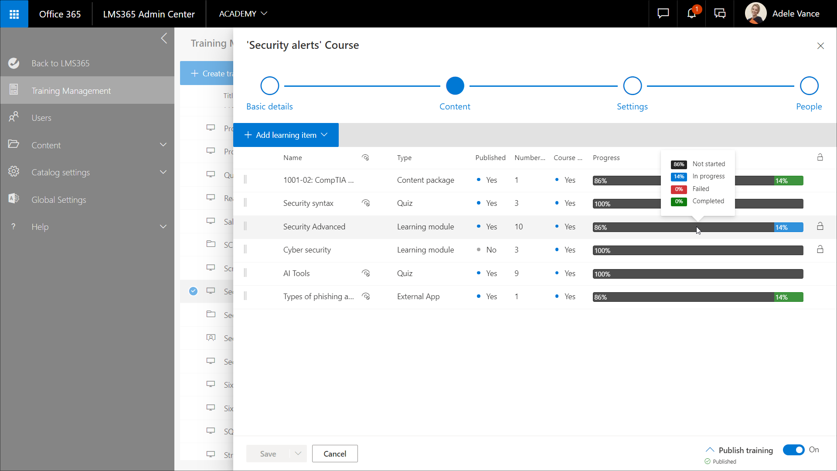The width and height of the screenshot is (837, 471).
Task: Click the lock icon on Cyber security row
Action: point(820,249)
